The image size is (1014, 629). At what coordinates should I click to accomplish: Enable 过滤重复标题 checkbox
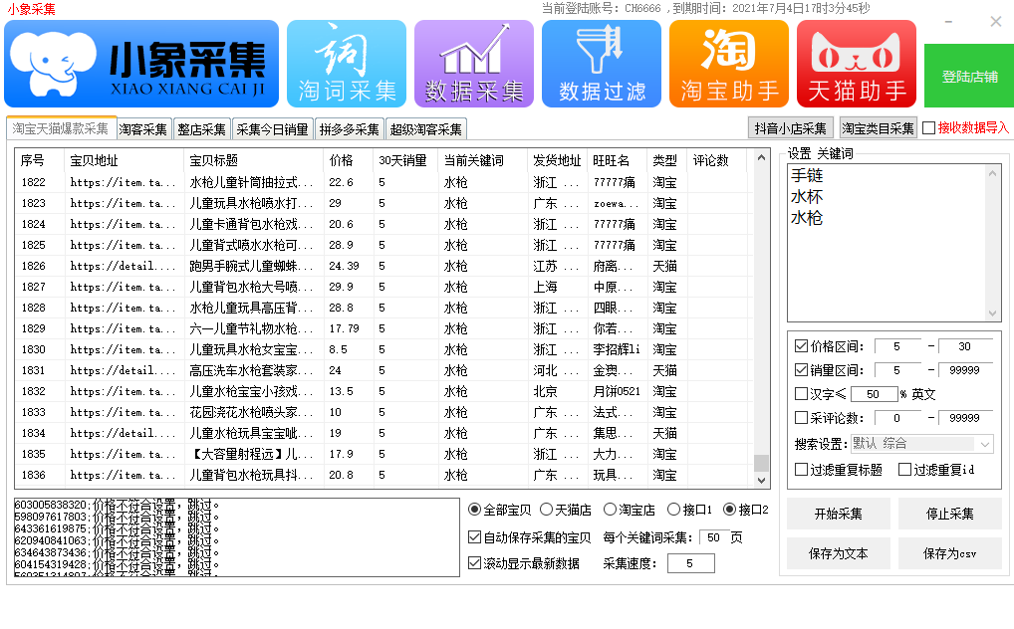[801, 470]
